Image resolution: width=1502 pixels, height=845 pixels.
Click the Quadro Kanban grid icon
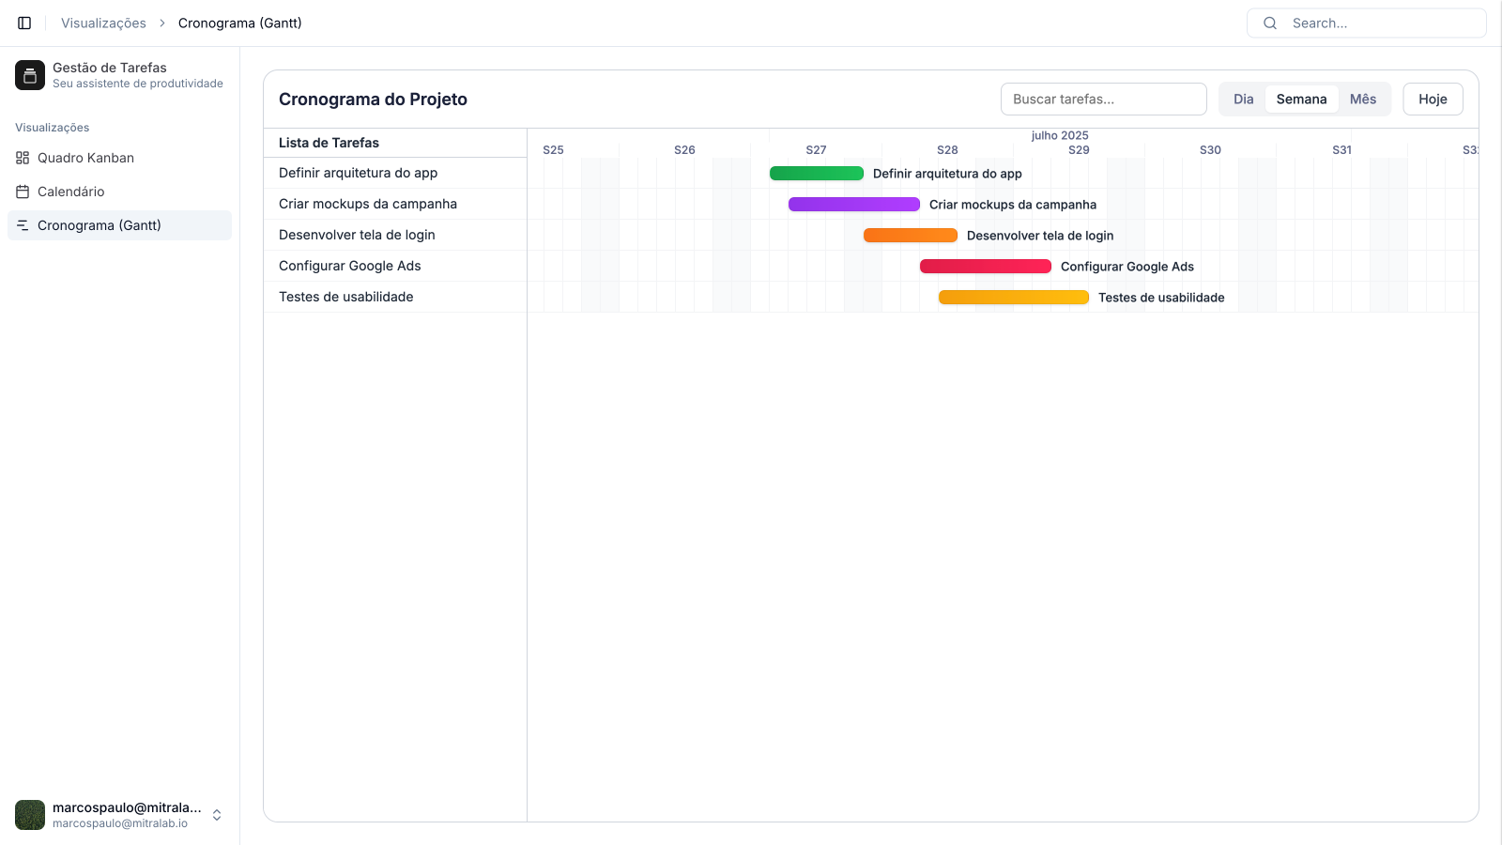click(23, 158)
